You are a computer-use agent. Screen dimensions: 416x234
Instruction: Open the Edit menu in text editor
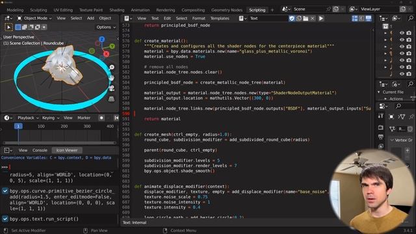click(x=167, y=18)
